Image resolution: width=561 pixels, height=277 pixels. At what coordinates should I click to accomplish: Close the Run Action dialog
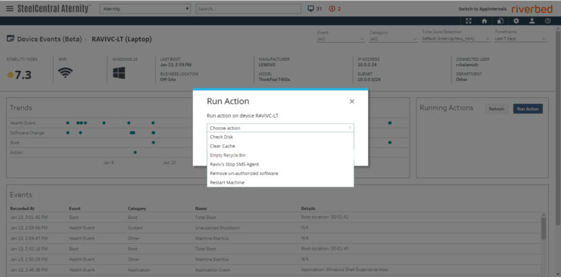coord(352,101)
